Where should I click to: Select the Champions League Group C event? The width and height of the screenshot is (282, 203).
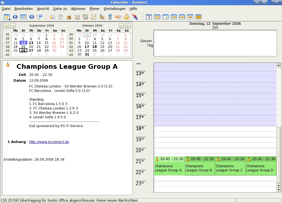click(230, 166)
